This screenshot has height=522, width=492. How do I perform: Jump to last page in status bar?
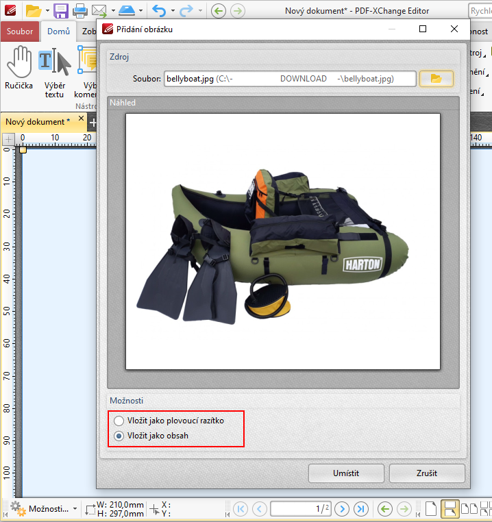coord(360,509)
